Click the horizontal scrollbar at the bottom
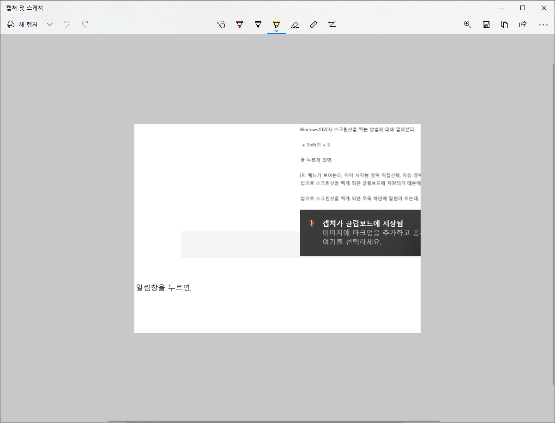The height and width of the screenshot is (423, 555). click(x=273, y=421)
